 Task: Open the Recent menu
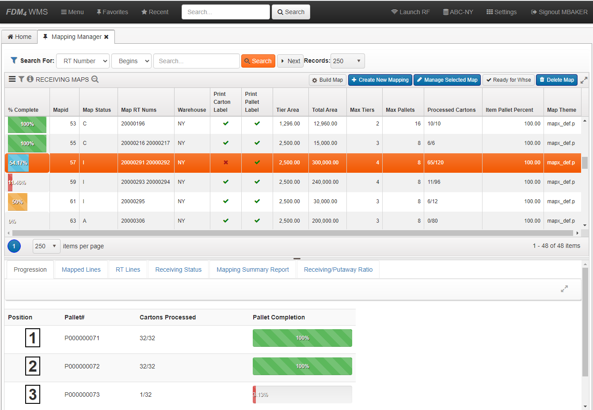155,12
